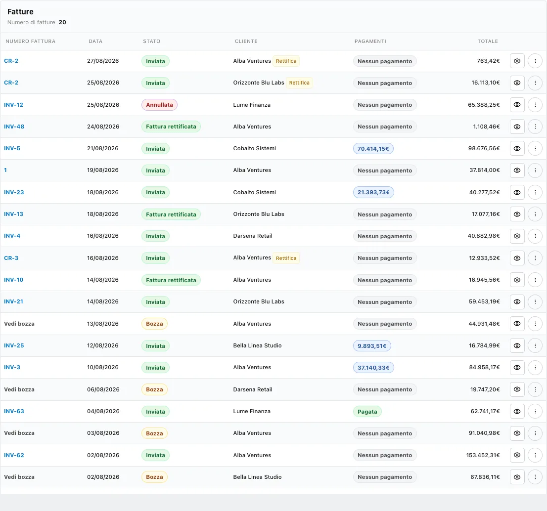The image size is (547, 511).
Task: Open three-dot menu for INV-48
Action: click(535, 127)
